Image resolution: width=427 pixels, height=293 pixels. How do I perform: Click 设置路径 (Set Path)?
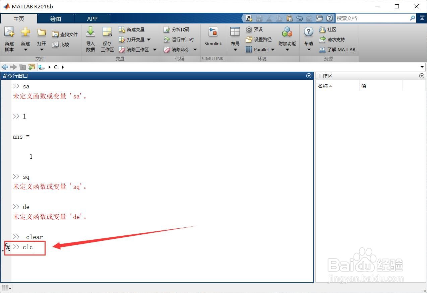tap(258, 40)
